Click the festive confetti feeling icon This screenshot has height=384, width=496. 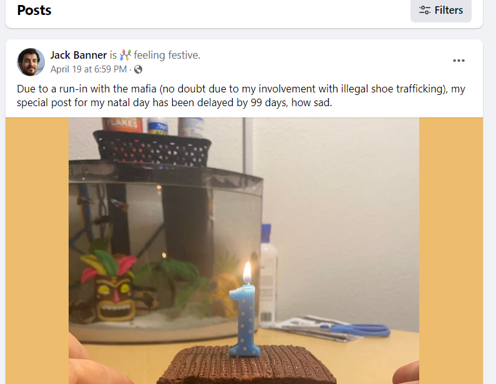(125, 55)
